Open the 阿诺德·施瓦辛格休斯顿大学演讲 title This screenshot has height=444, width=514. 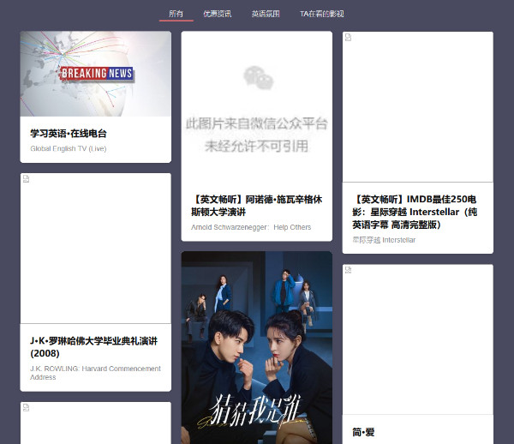(x=256, y=205)
